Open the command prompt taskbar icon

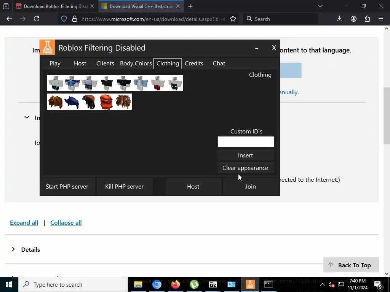(x=269, y=284)
